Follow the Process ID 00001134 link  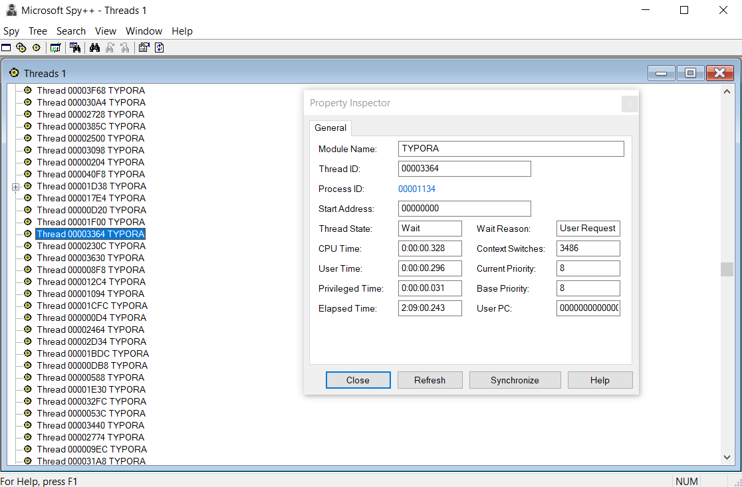(417, 189)
